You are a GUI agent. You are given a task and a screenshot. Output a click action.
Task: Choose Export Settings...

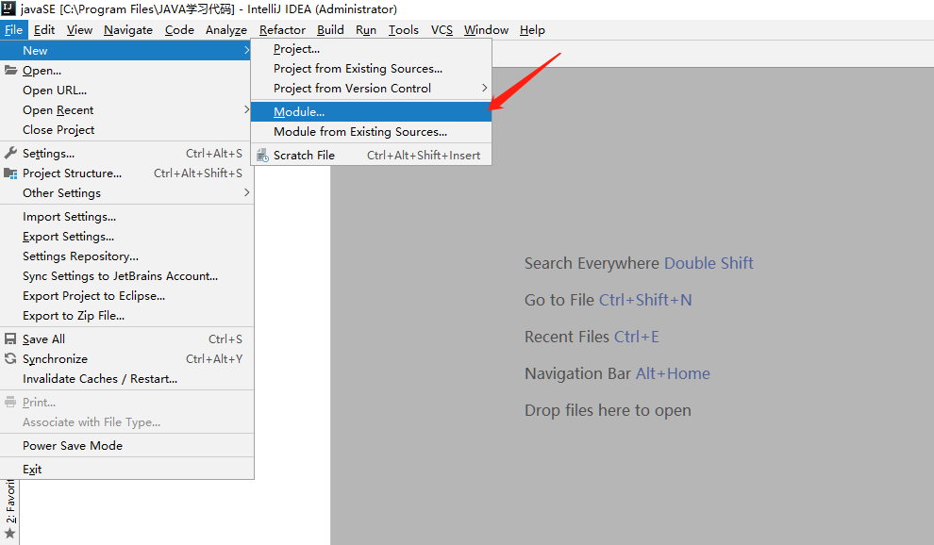[x=126, y=237]
